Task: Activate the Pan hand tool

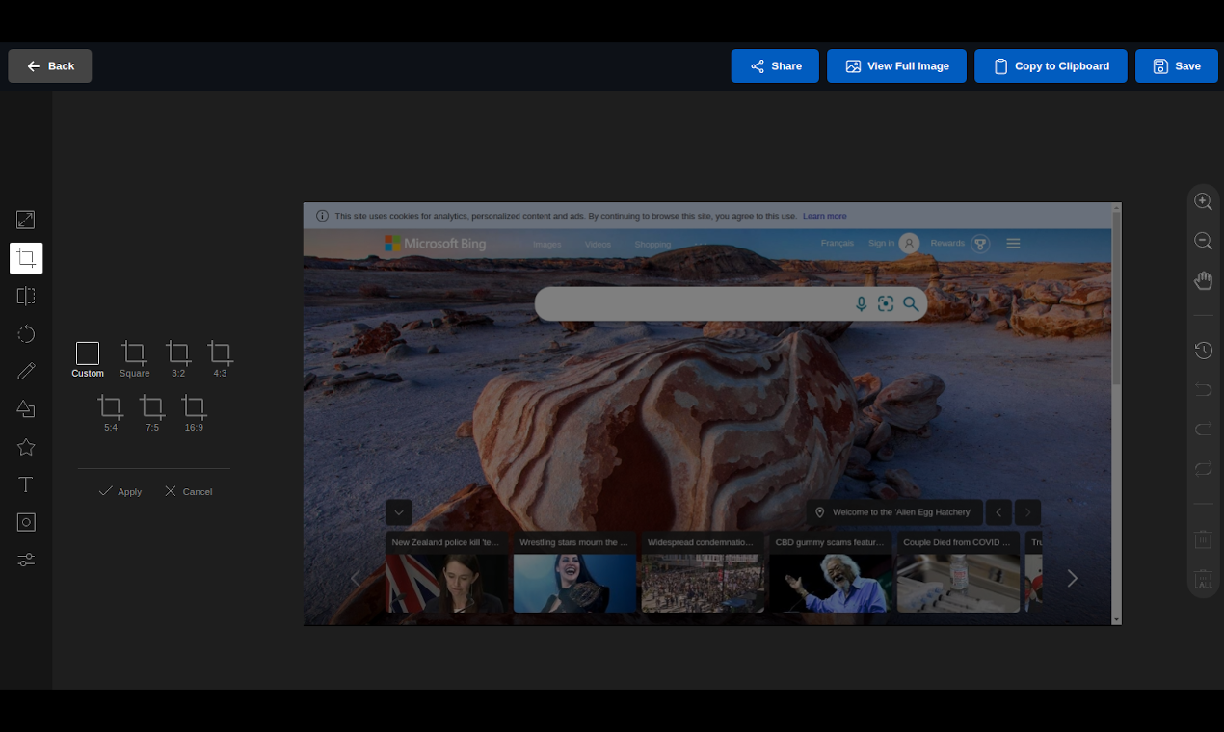Action: 1203,280
